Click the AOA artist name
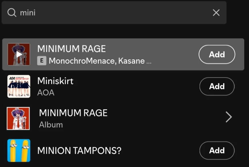The image size is (249, 167). coord(46,92)
